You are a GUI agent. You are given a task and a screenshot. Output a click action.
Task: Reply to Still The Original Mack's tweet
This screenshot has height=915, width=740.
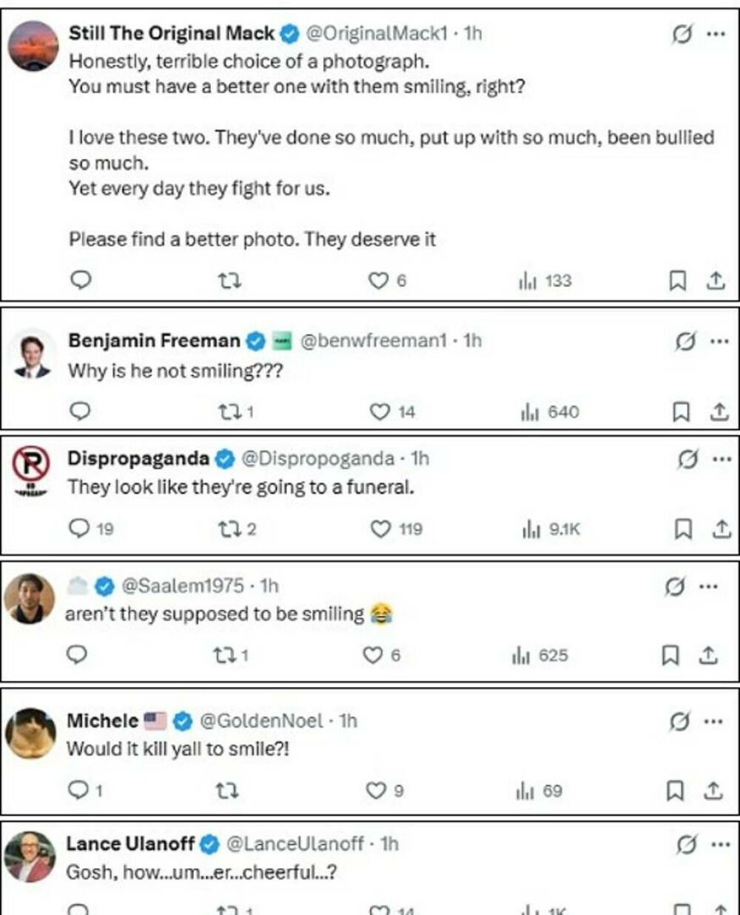80,280
